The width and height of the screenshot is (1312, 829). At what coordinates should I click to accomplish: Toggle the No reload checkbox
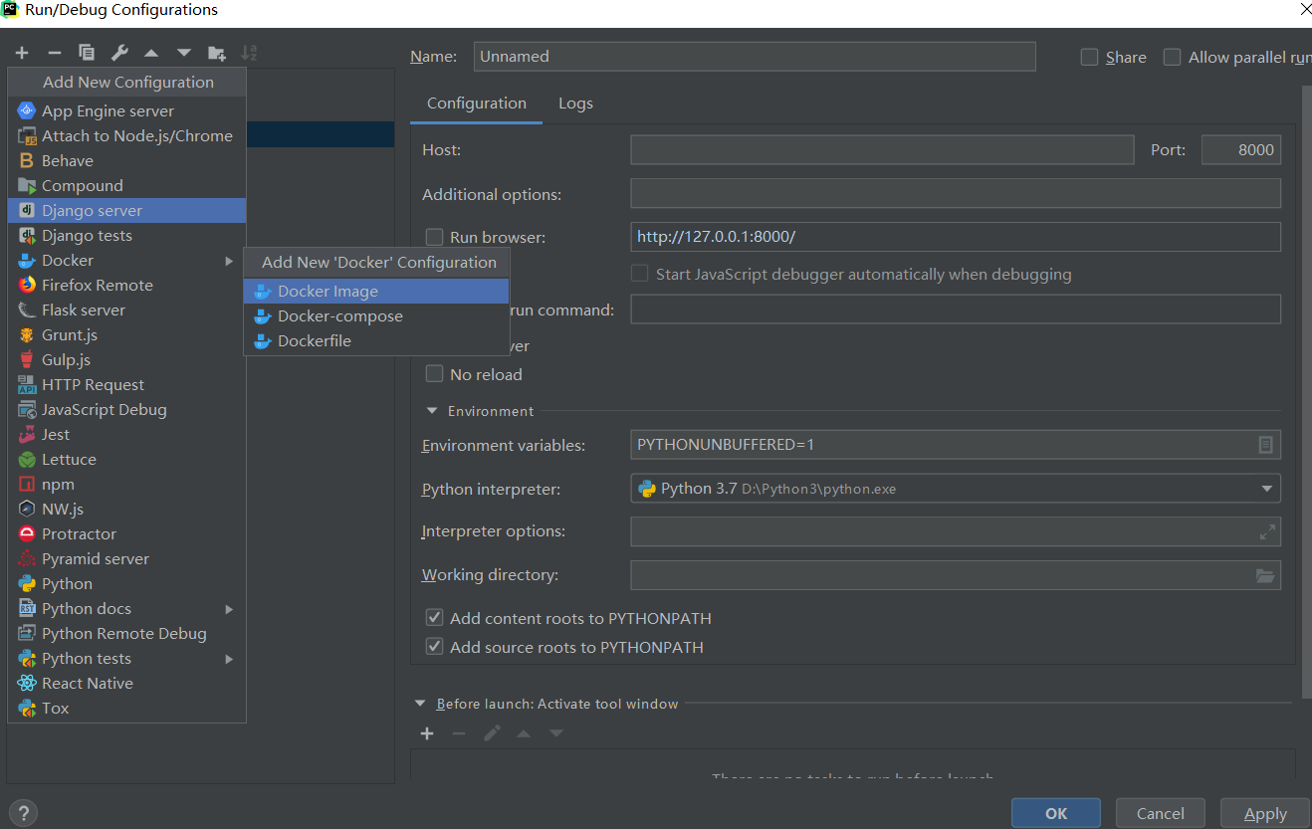pos(434,374)
